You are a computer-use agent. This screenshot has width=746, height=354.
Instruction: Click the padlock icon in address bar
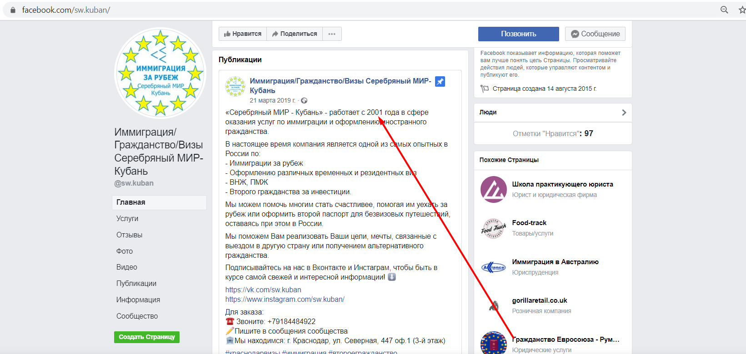13,10
